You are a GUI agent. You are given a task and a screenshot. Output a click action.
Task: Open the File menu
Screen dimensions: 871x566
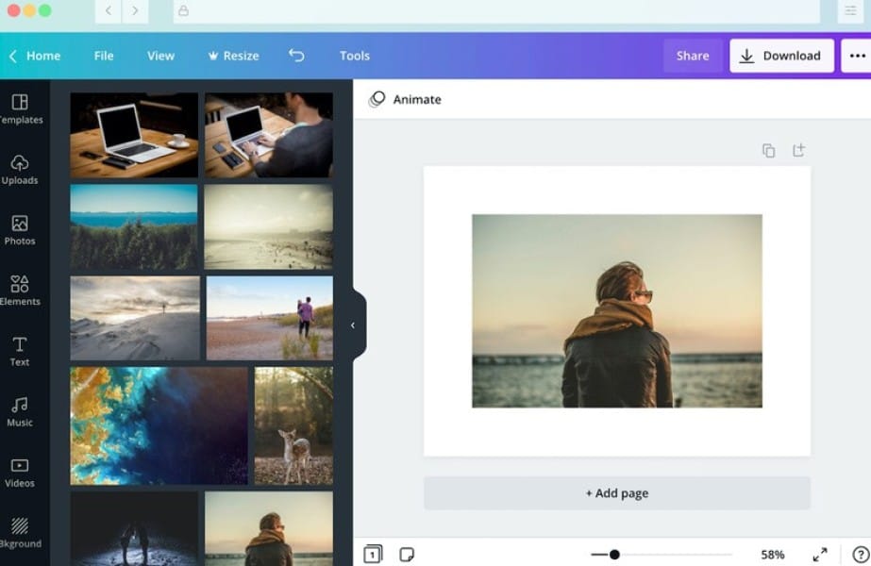point(103,56)
